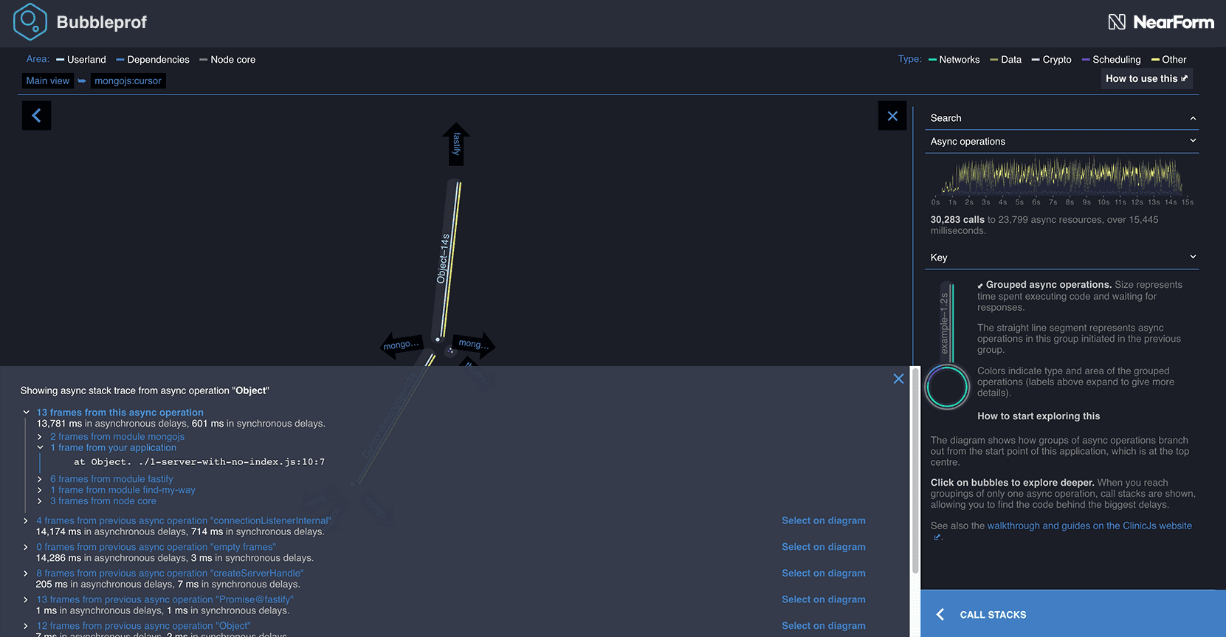The image size is (1226, 637).
Task: Select previous Object operation on diagram
Action: pyautogui.click(x=824, y=625)
